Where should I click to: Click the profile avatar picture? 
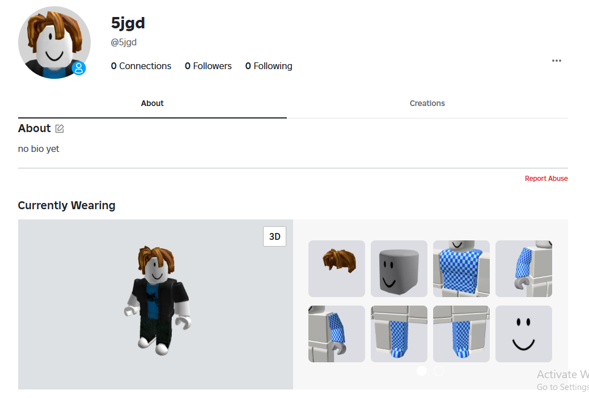(x=54, y=43)
